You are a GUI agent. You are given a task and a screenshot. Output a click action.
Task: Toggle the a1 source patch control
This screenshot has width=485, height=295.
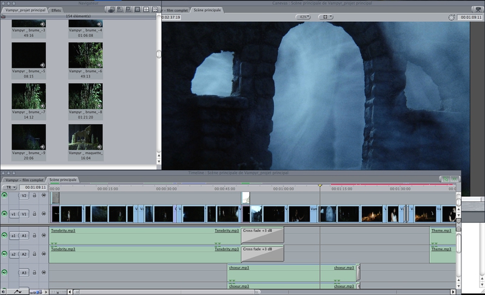[x=13, y=236]
